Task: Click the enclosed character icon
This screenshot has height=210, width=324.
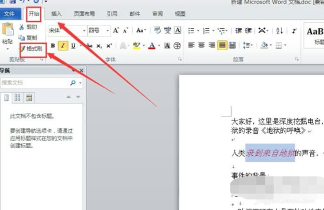Action: (177, 45)
